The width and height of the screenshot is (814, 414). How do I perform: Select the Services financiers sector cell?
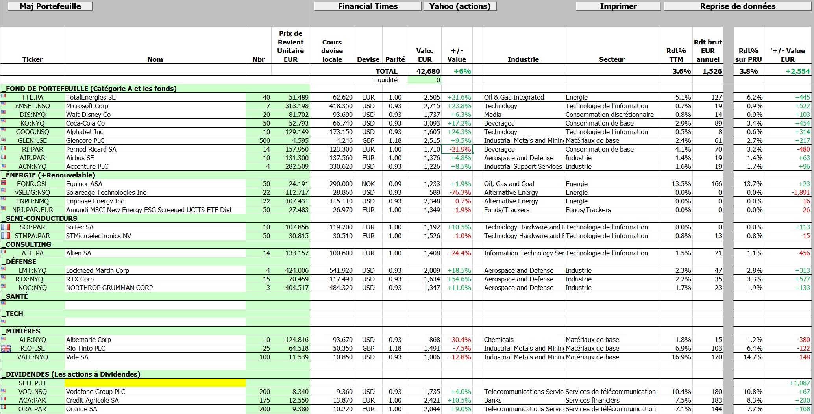point(612,400)
